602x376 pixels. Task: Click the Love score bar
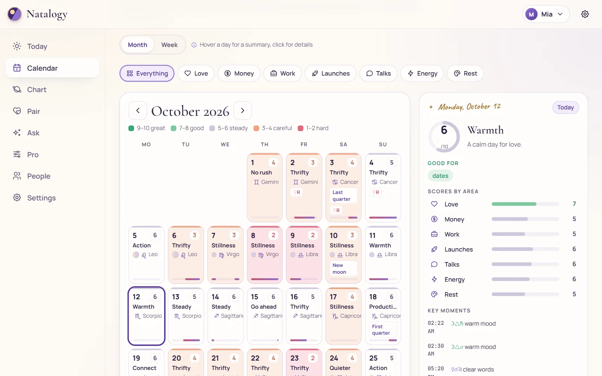point(525,204)
